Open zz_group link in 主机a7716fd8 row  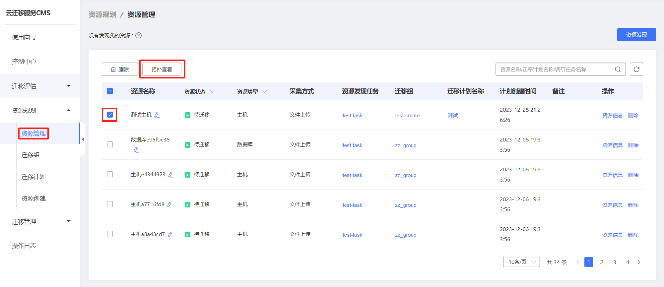coord(406,205)
